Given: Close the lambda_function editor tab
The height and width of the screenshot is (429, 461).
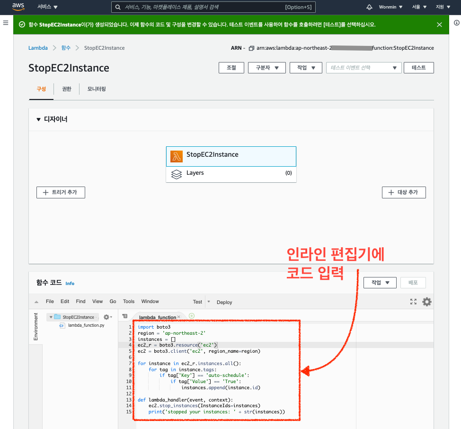Looking at the screenshot, I should click(x=179, y=317).
